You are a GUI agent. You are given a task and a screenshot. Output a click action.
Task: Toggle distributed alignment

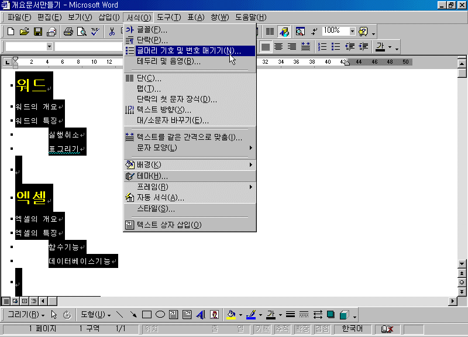click(x=305, y=47)
